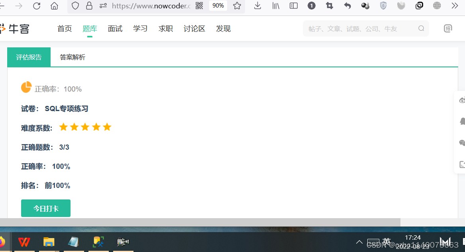Share page via the Weibo sidebar icon
The image size is (465, 252).
click(x=462, y=100)
